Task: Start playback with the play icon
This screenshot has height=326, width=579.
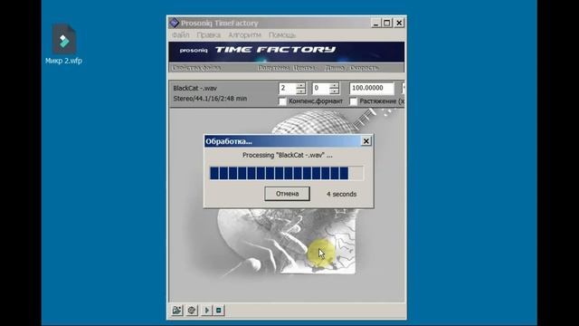Action: tap(207, 310)
